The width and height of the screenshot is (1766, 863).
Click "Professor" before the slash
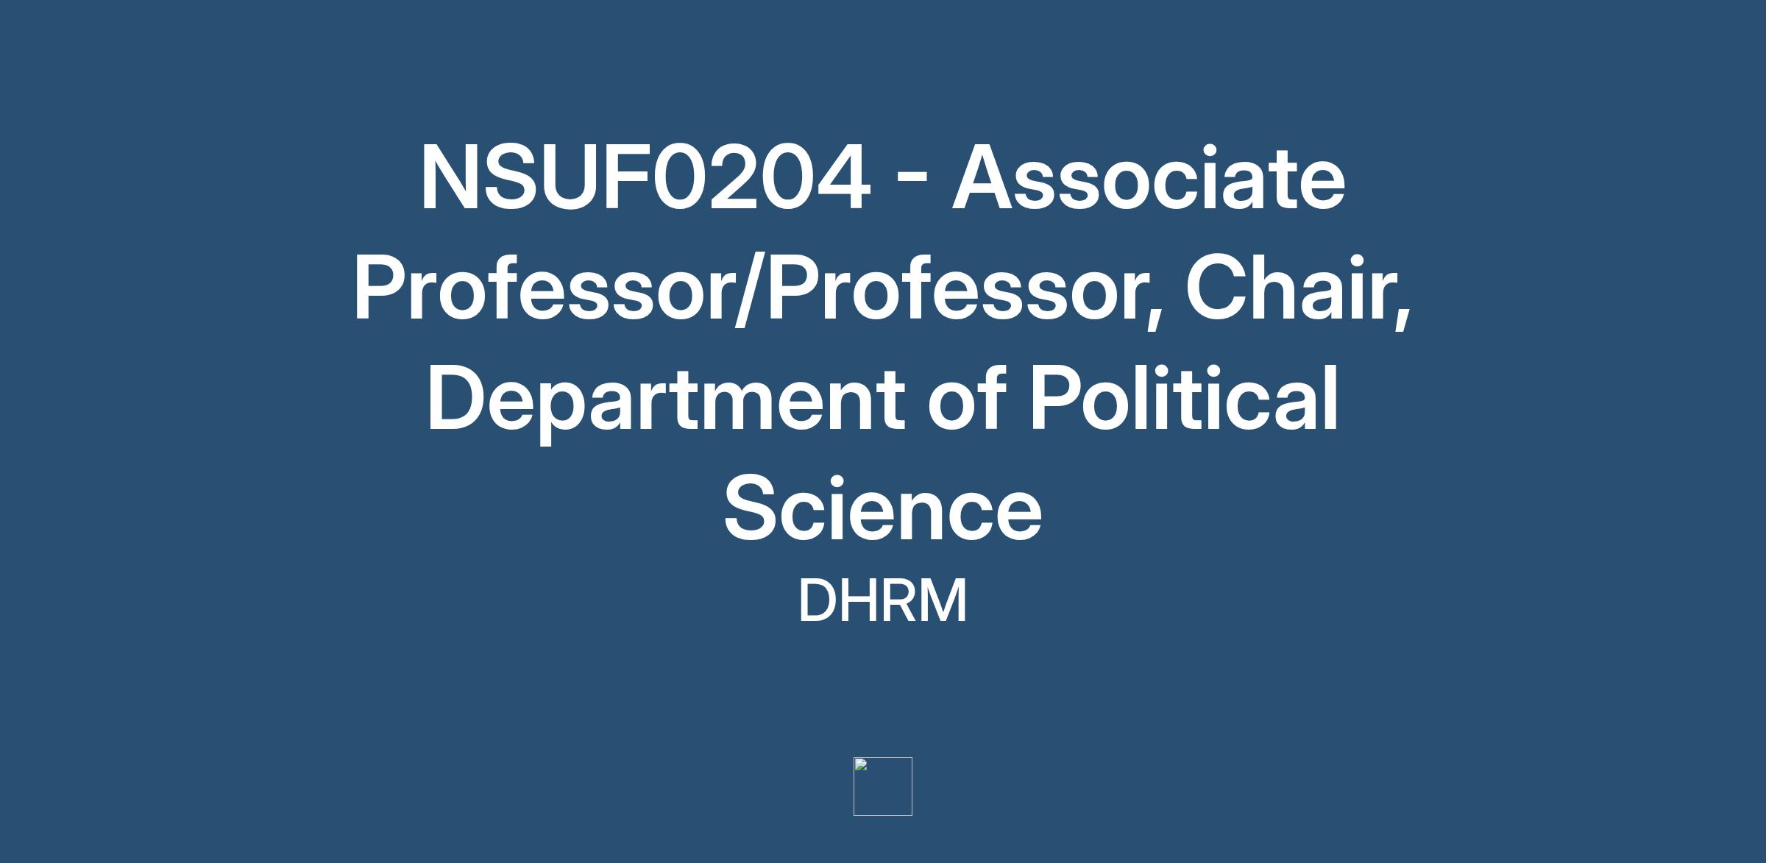click(x=543, y=288)
